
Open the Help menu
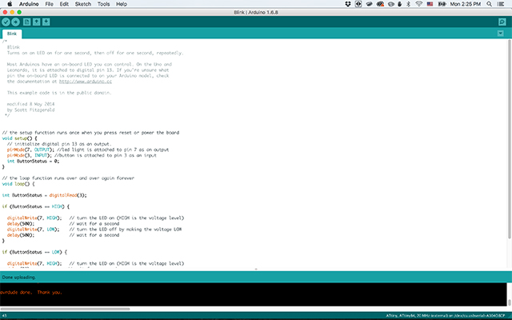pos(122,4)
